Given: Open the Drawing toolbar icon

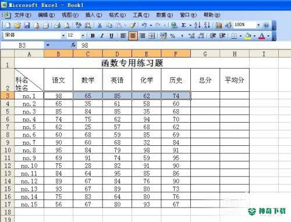Looking at the screenshot, I should 228,25.
